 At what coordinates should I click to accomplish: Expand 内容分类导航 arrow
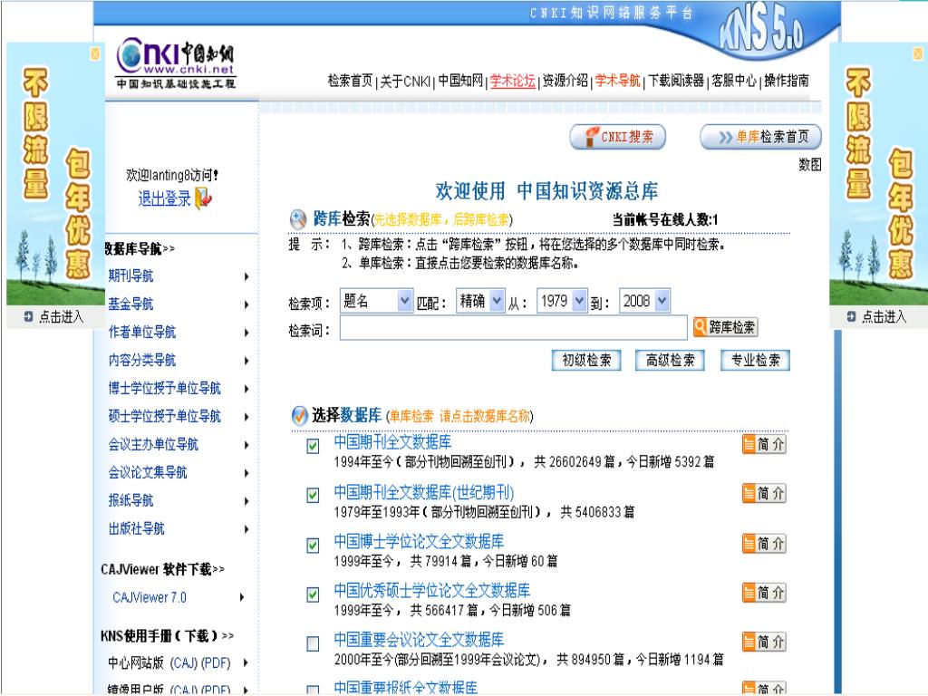[246, 361]
